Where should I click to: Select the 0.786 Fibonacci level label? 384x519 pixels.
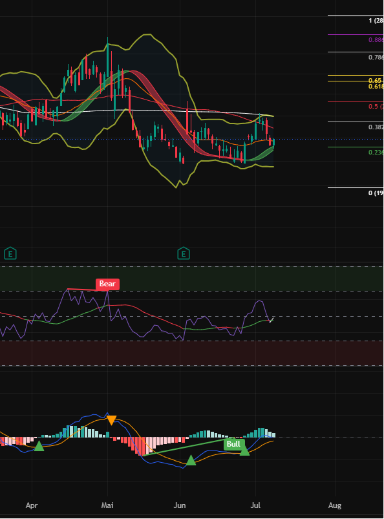(376, 58)
